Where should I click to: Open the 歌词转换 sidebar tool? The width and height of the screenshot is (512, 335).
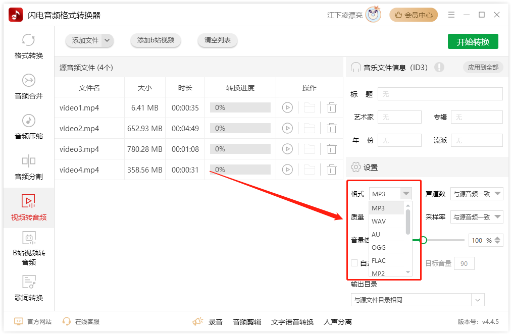(x=29, y=288)
